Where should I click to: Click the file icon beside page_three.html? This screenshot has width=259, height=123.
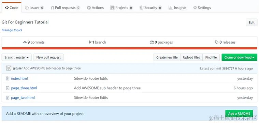point(8,88)
